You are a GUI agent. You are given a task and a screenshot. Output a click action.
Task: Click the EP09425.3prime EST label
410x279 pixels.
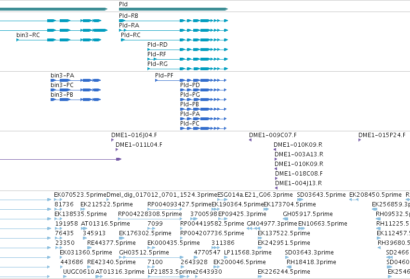[x=242, y=214]
